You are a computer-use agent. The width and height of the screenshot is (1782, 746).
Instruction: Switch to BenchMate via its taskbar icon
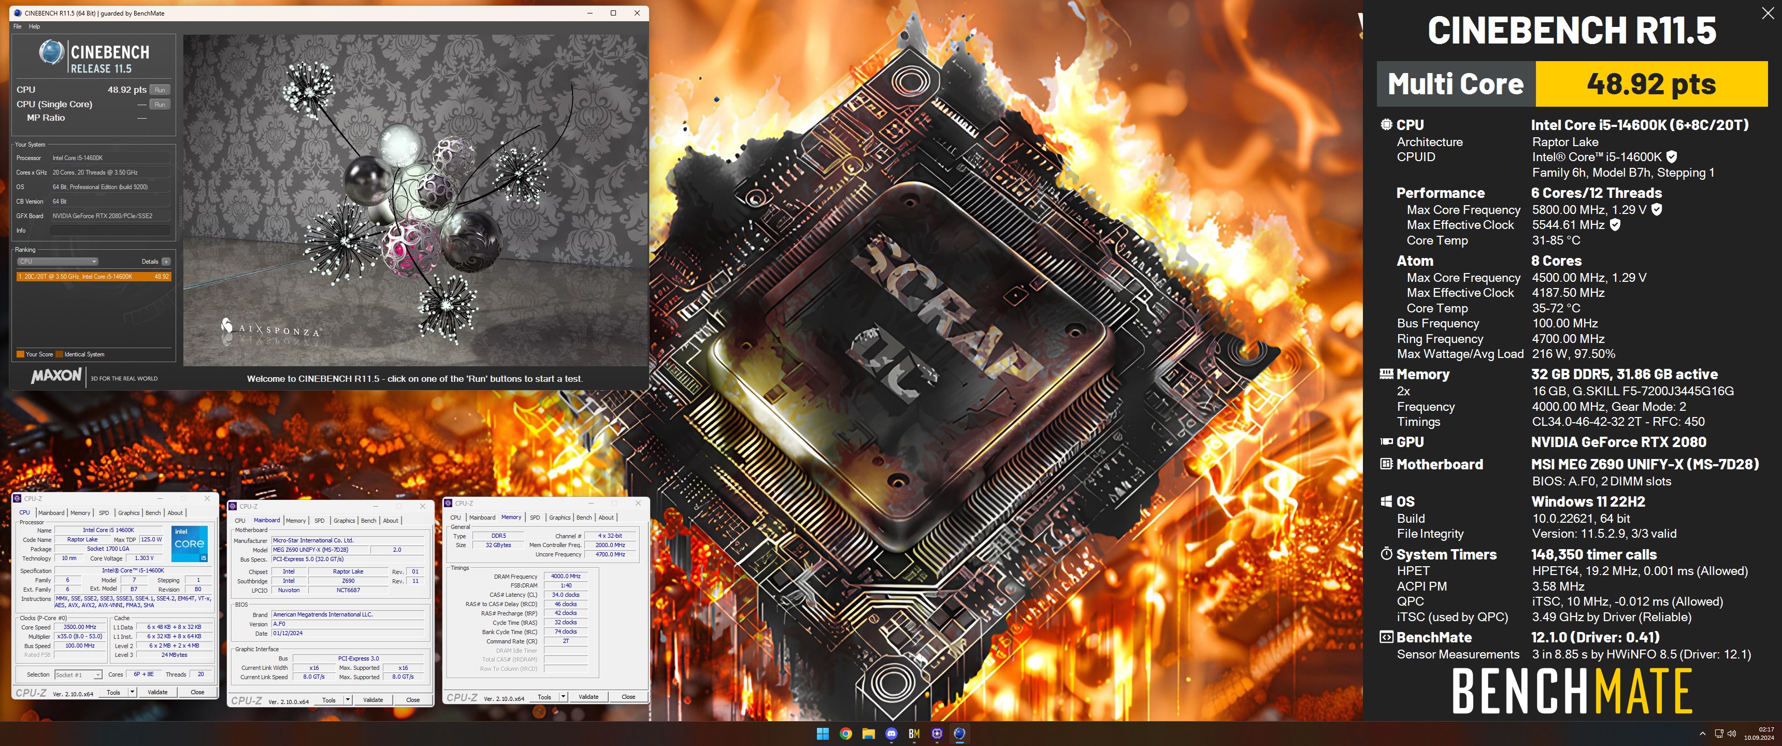(914, 734)
